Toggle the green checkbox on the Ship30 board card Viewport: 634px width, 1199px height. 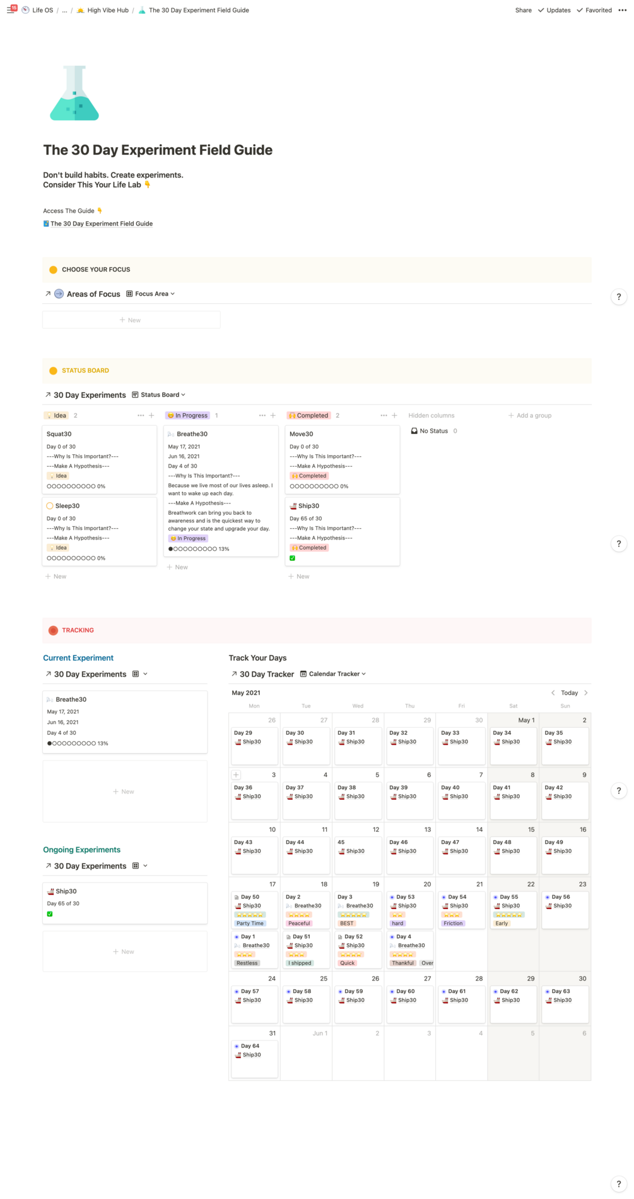293,558
